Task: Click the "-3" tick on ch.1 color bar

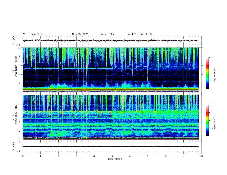Action: [212, 57]
